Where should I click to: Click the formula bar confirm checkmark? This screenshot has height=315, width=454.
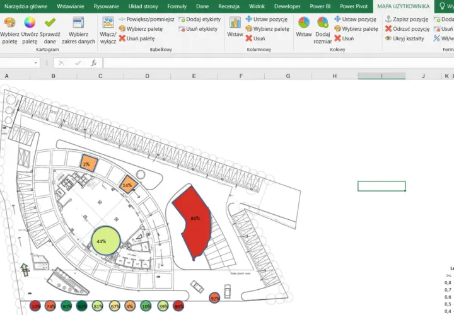pyautogui.click(x=78, y=63)
